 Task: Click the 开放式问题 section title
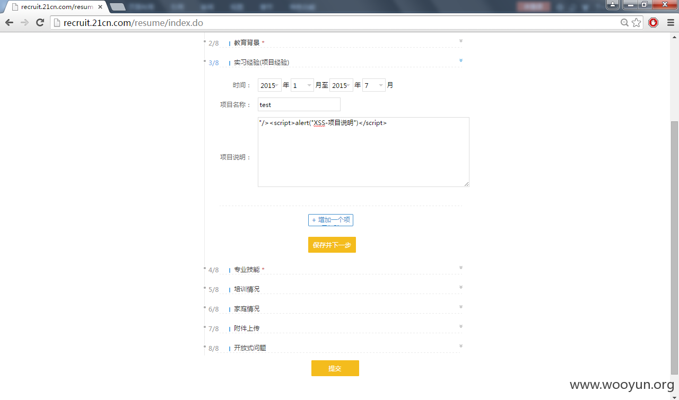tap(250, 348)
